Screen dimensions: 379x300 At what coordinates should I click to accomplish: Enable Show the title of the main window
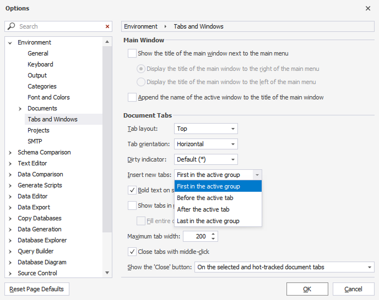pos(132,53)
